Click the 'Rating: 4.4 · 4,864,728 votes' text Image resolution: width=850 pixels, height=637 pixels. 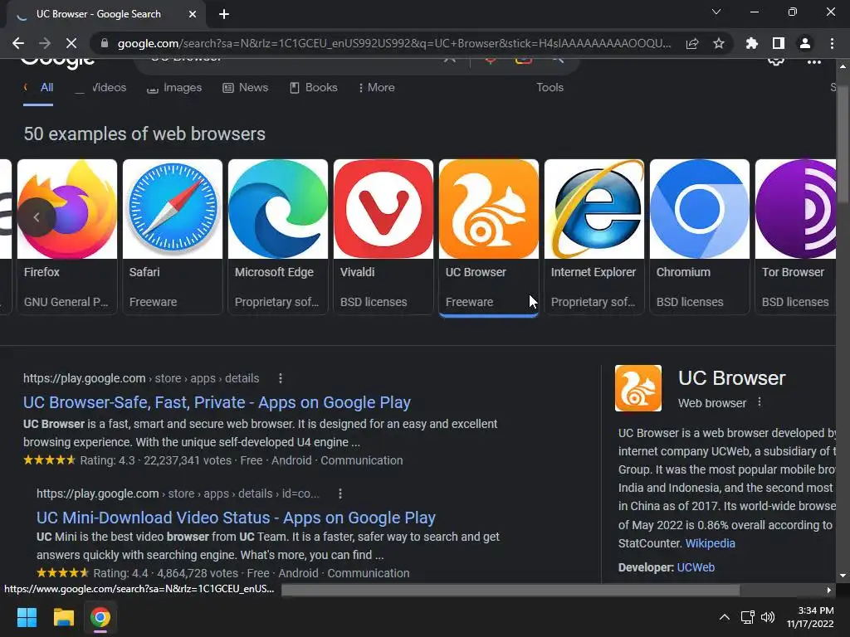(x=165, y=573)
